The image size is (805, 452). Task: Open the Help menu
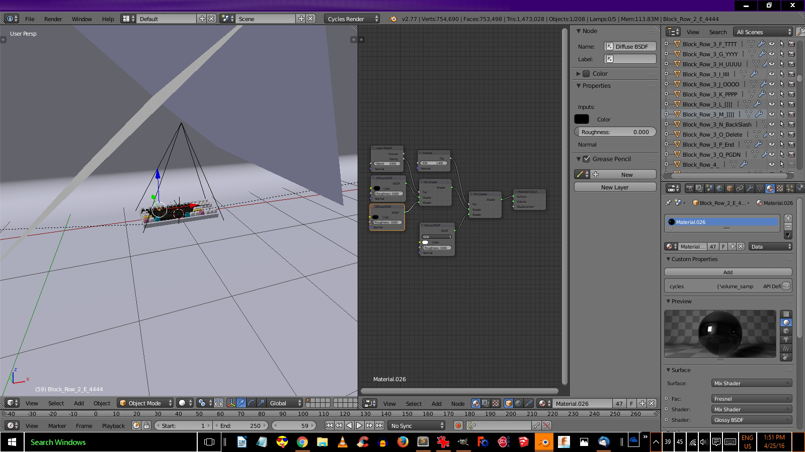(x=108, y=19)
